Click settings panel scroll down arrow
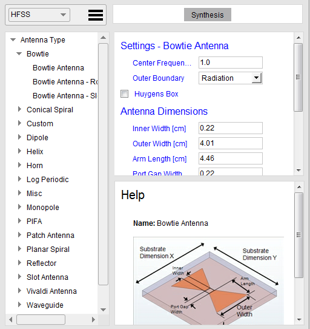This screenshot has height=329, width=310. [298, 171]
